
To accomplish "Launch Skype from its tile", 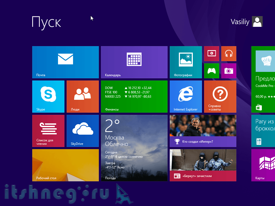I will point(48,96).
